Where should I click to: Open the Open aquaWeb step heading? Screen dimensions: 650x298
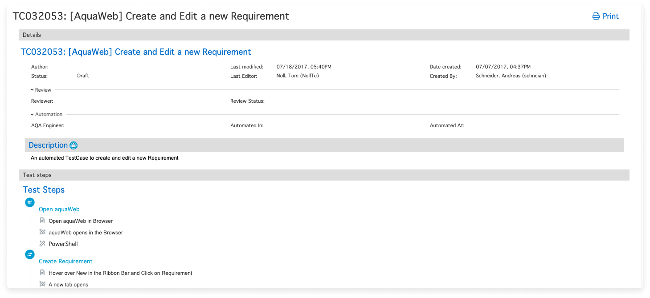tap(59, 209)
